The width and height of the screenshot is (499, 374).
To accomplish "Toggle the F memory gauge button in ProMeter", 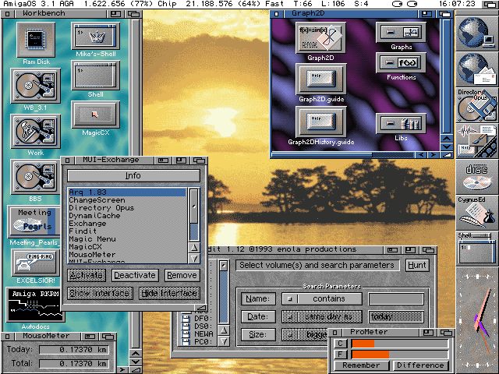I will tap(341, 354).
